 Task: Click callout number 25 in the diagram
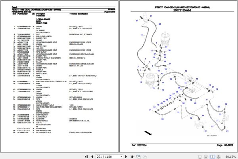click(x=219, y=107)
